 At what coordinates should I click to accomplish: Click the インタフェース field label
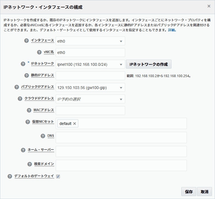click(x=42, y=40)
